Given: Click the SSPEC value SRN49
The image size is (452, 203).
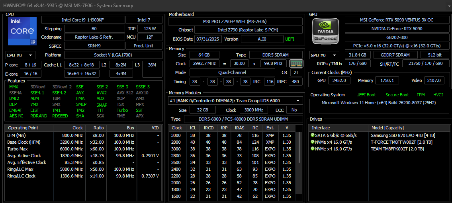Looking at the screenshot, I should click(x=94, y=46).
